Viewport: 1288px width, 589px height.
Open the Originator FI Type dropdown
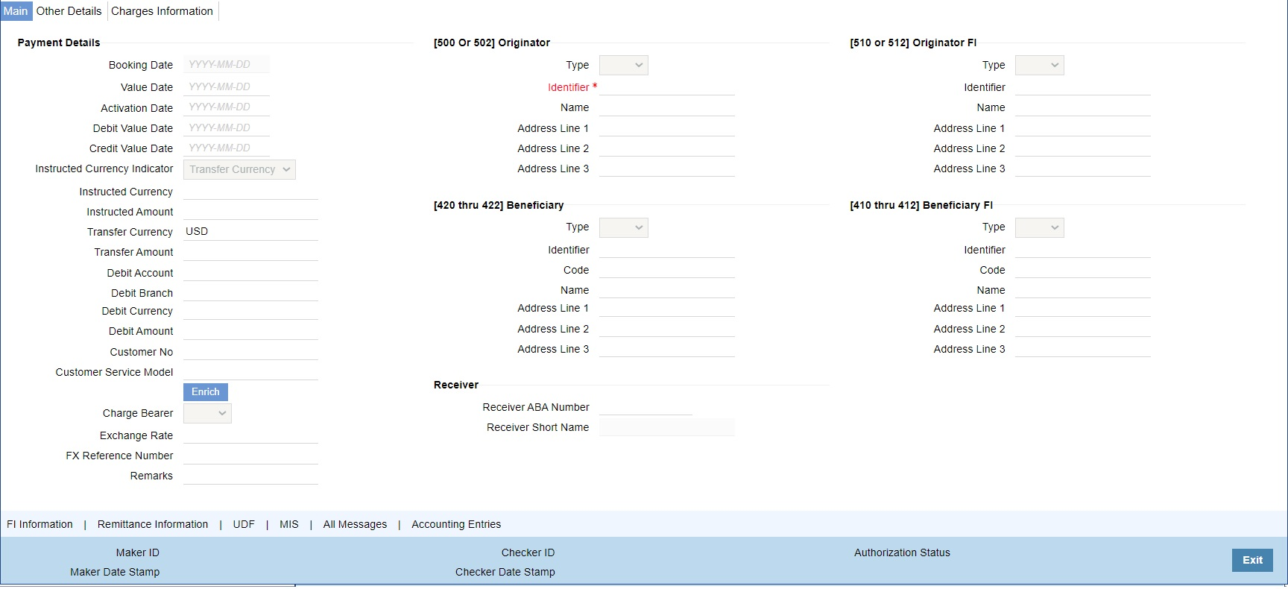click(1040, 66)
